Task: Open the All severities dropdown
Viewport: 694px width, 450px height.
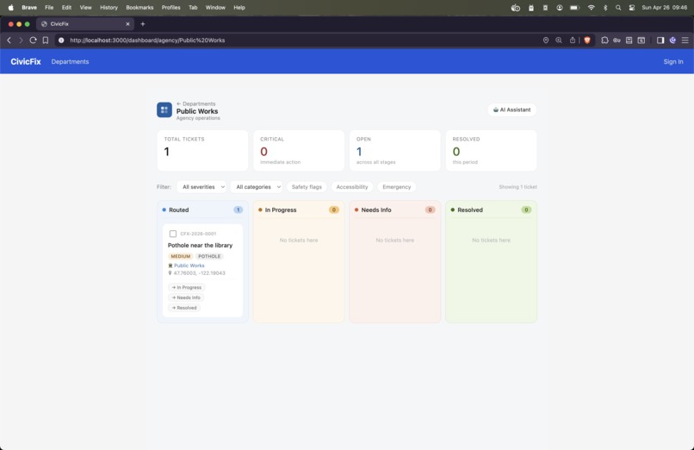Action: click(201, 187)
